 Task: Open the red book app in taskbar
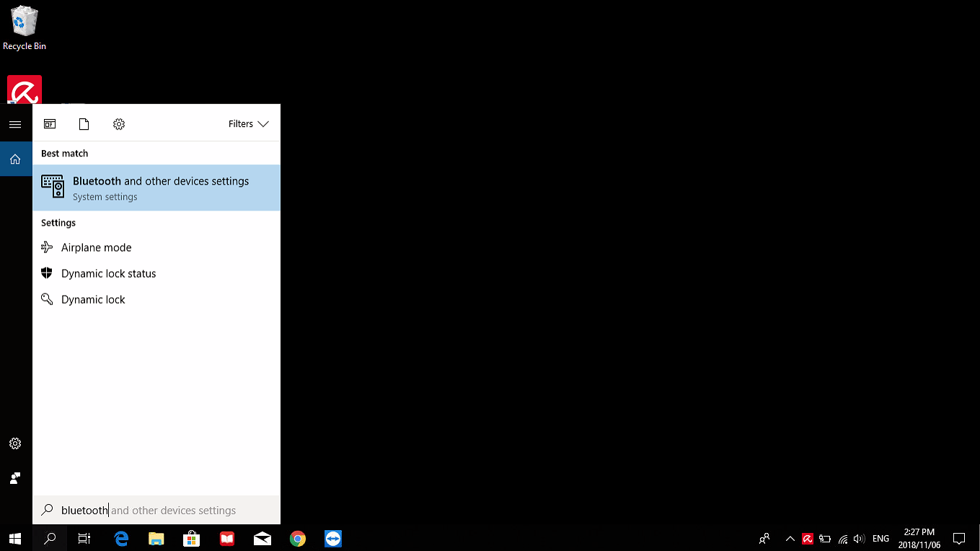[x=227, y=538]
